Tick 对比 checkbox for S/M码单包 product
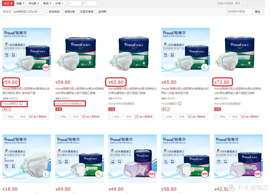 click(58, 117)
